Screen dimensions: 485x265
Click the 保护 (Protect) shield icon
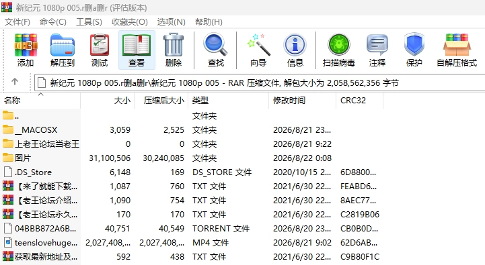pyautogui.click(x=414, y=45)
